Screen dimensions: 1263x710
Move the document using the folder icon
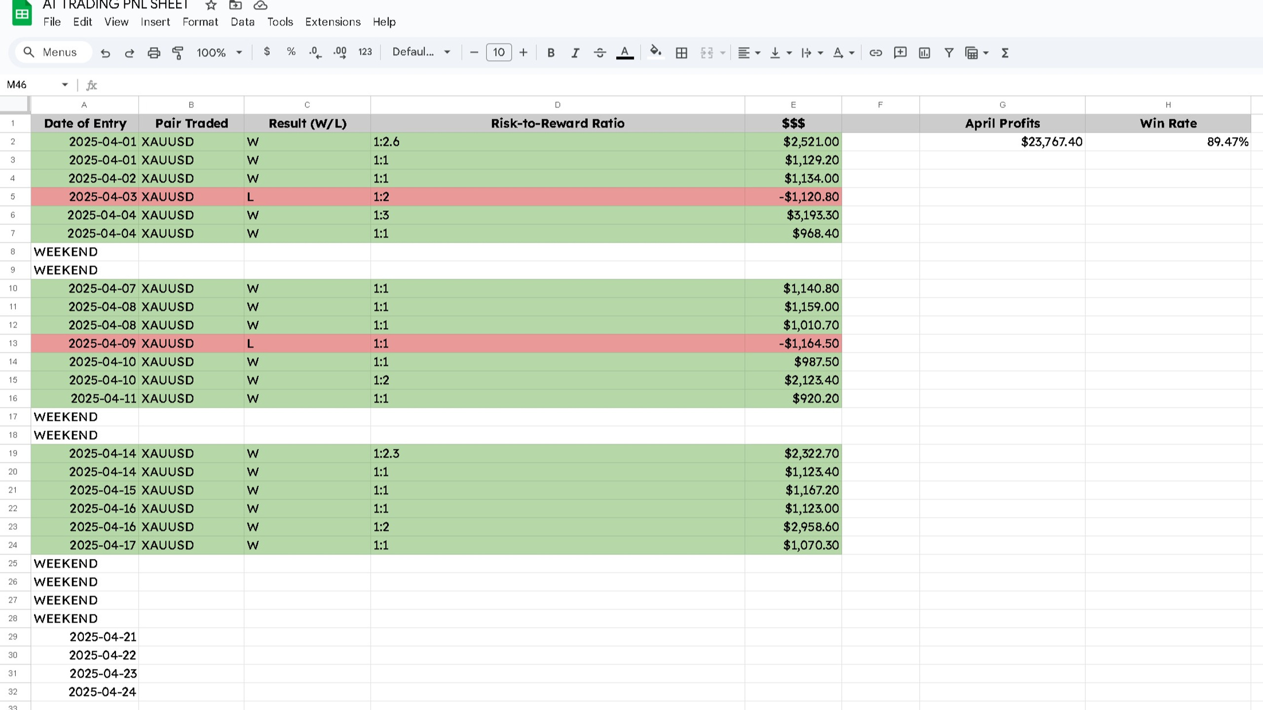(235, 5)
